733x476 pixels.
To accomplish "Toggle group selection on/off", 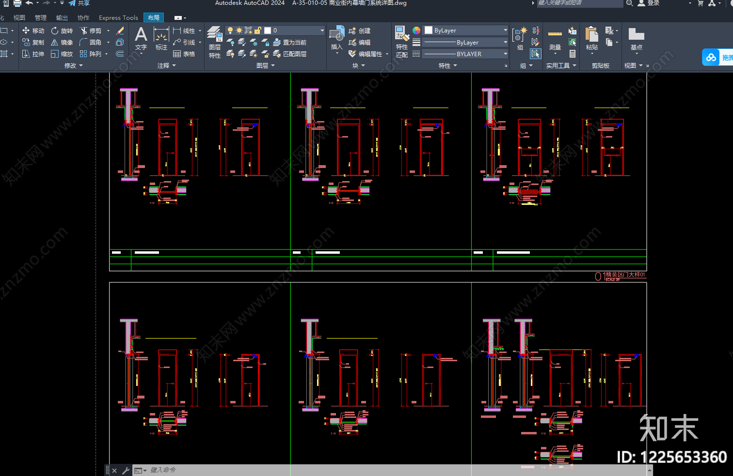I will tap(536, 54).
